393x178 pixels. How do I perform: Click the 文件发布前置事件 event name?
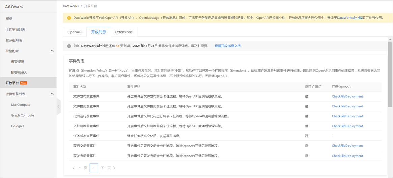[x=86, y=96]
